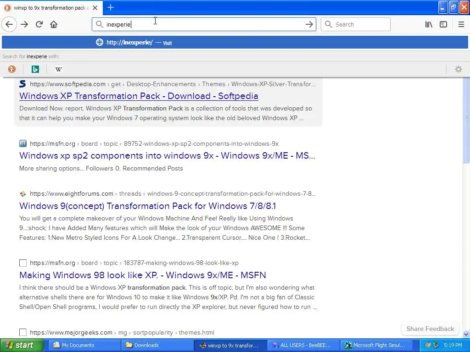
Task: Open search settings gear icon
Action: [x=459, y=69]
